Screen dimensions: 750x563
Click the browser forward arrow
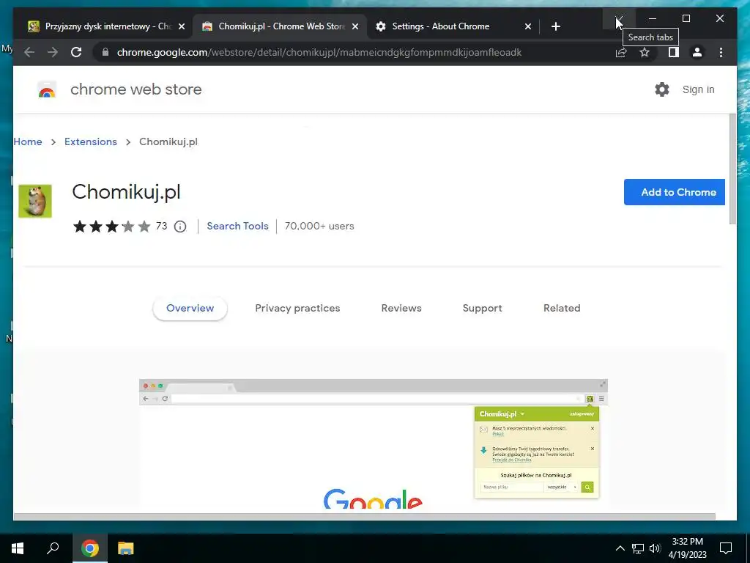pyautogui.click(x=53, y=52)
